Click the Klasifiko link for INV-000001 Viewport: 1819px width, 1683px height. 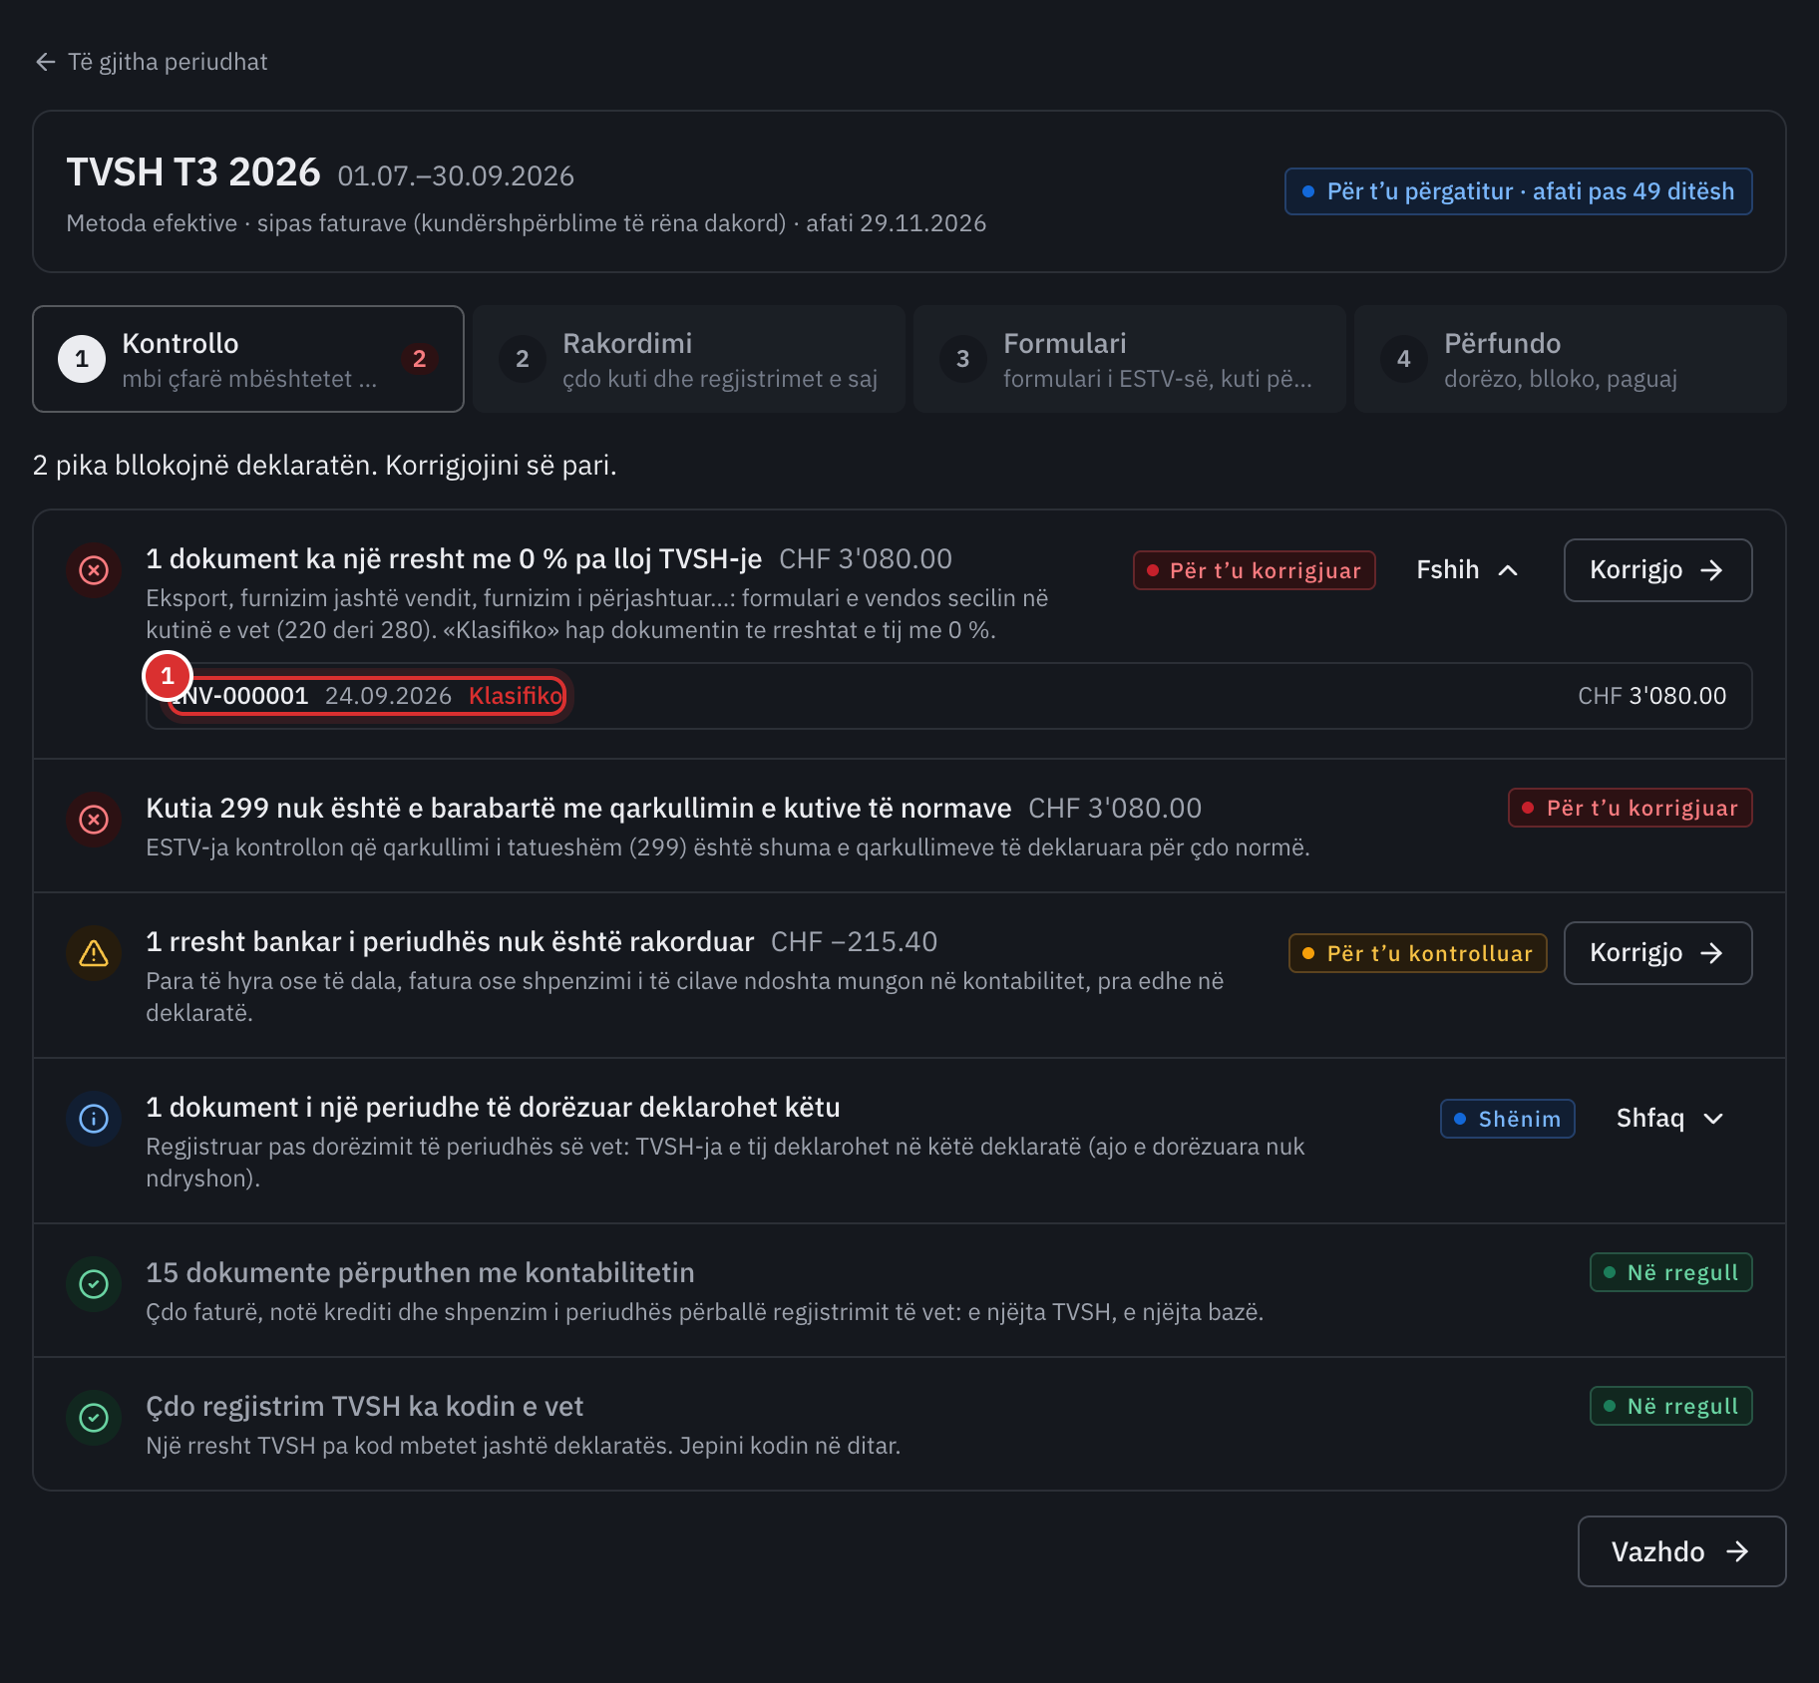(516, 696)
